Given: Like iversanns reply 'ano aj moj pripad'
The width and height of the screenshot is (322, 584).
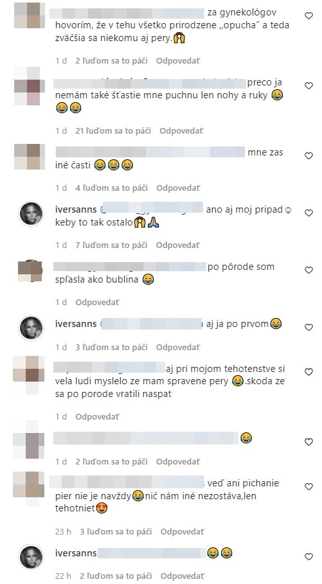Looking at the screenshot, I should pyautogui.click(x=309, y=213).
